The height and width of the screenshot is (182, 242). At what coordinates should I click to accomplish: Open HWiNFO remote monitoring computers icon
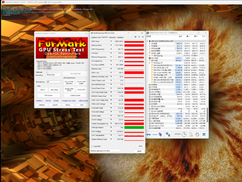(160, 134)
